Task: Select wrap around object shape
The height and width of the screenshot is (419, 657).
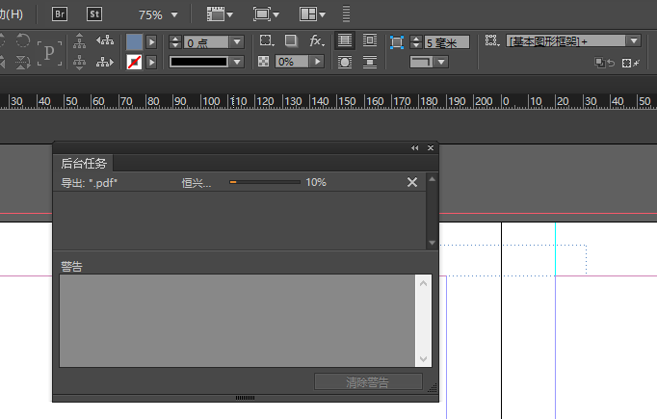Action: [x=345, y=62]
